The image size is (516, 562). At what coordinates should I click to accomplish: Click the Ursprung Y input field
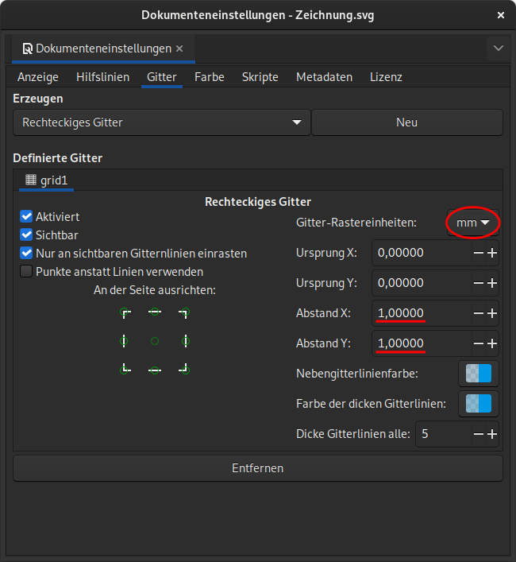point(419,283)
